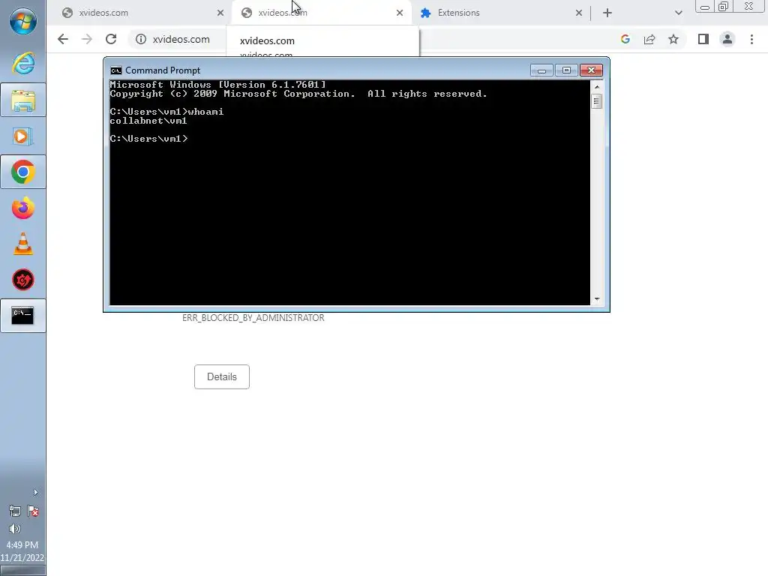Open the red circular updater app icon
Image resolution: width=768 pixels, height=576 pixels.
(x=23, y=280)
